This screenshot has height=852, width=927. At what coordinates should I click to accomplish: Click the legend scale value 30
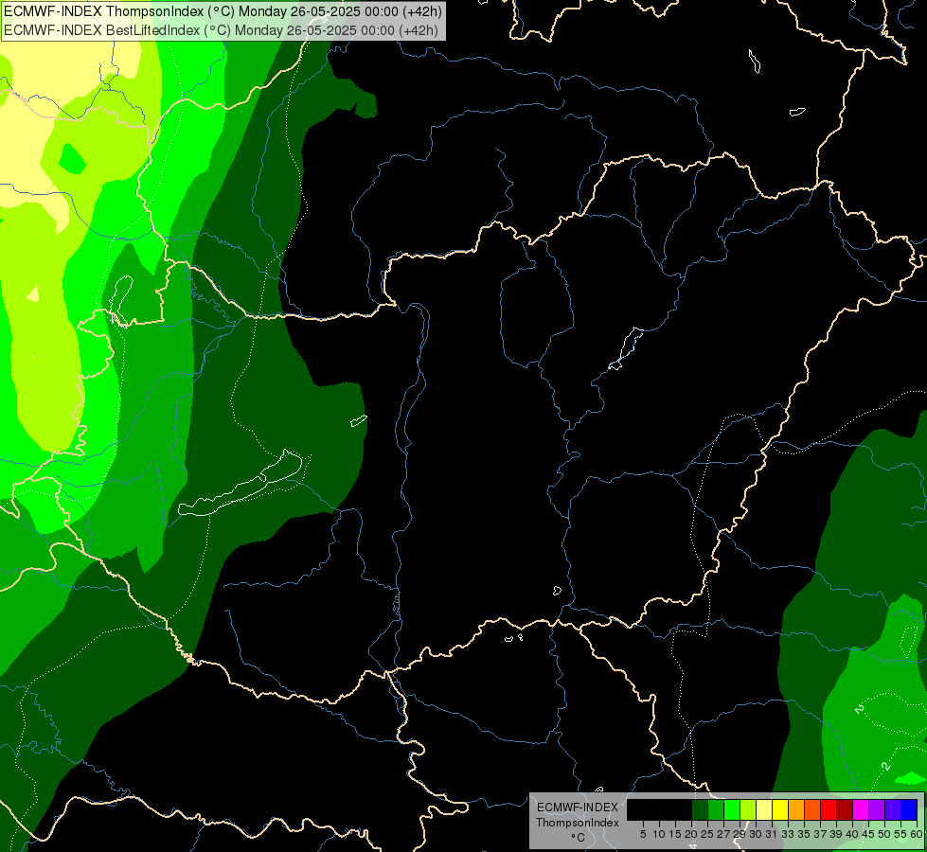click(757, 834)
